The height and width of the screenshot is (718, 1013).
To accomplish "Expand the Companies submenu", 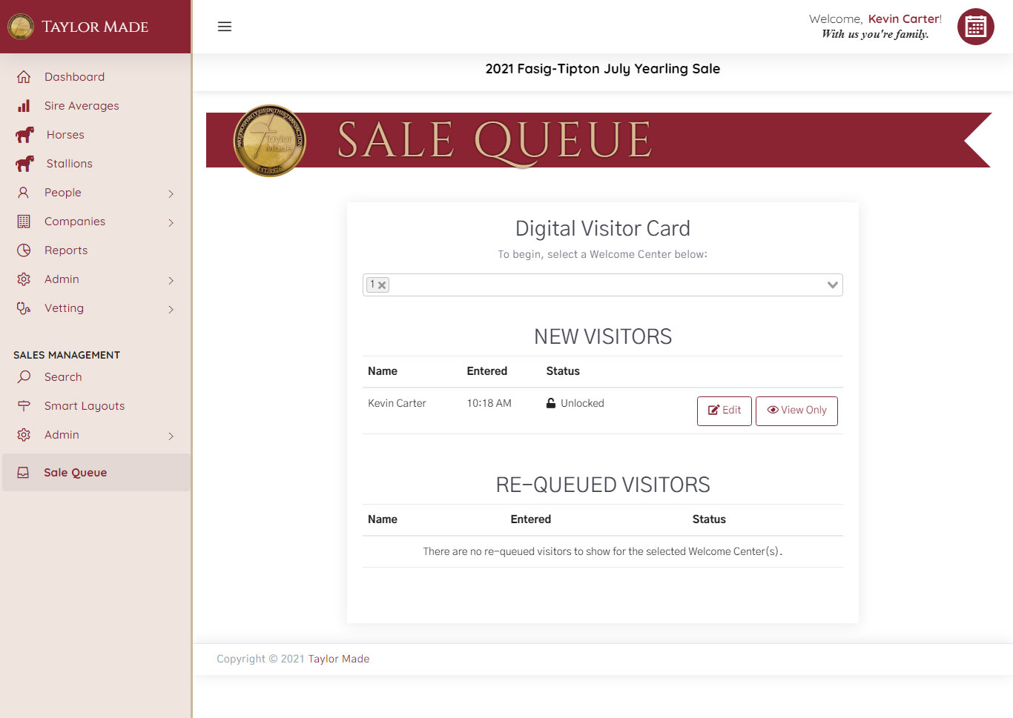I will pyautogui.click(x=171, y=222).
